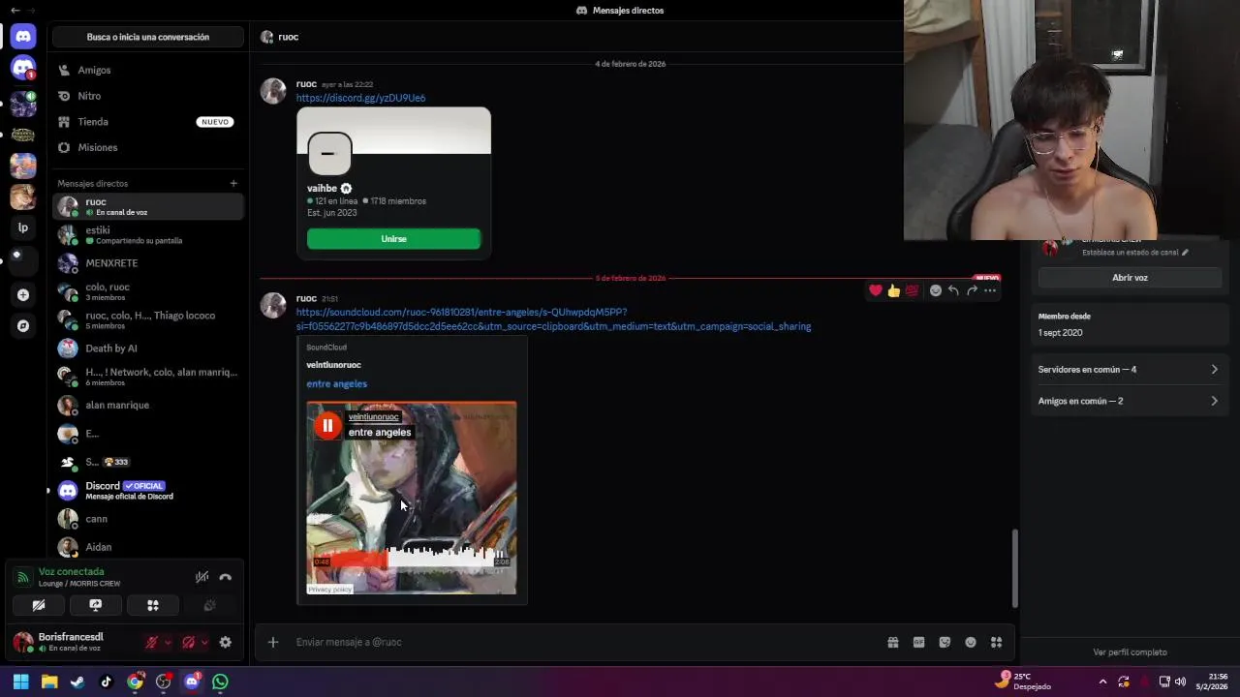Screen dimensions: 1240x697
Task: Open WhatsApp from taskbar
Action: tap(220, 682)
